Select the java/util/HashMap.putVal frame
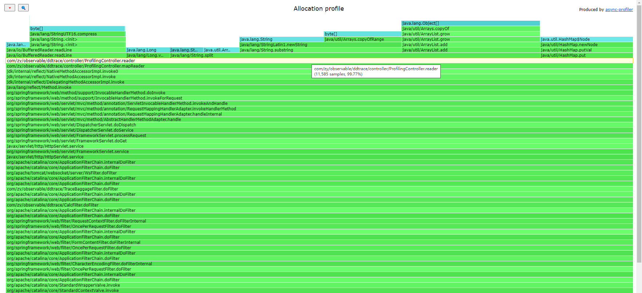 [x=586, y=50]
